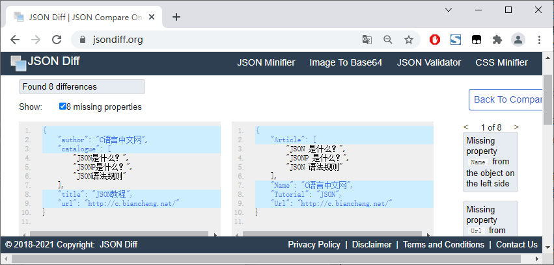
Task: Click the page vertical scrollbar thumb
Action: click(547, 100)
